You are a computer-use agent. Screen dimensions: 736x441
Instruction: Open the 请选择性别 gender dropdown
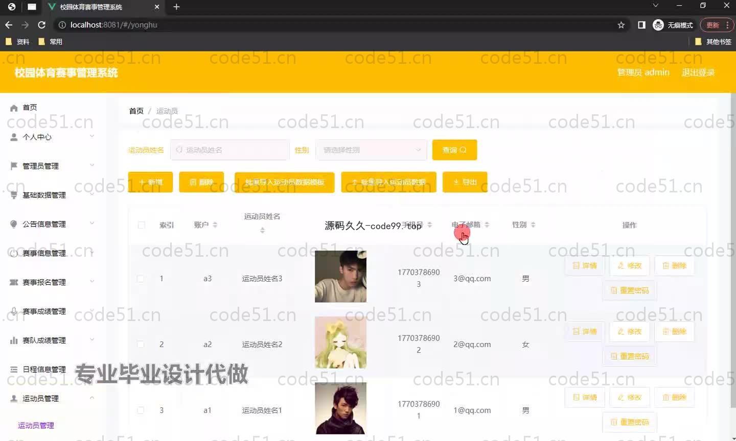tap(372, 150)
